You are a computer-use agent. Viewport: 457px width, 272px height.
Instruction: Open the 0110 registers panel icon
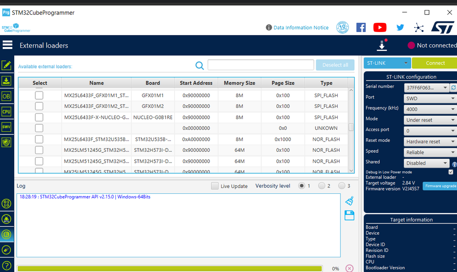click(6, 203)
